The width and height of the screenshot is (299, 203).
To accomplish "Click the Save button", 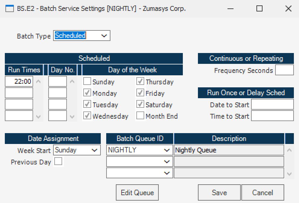I will click(219, 193).
